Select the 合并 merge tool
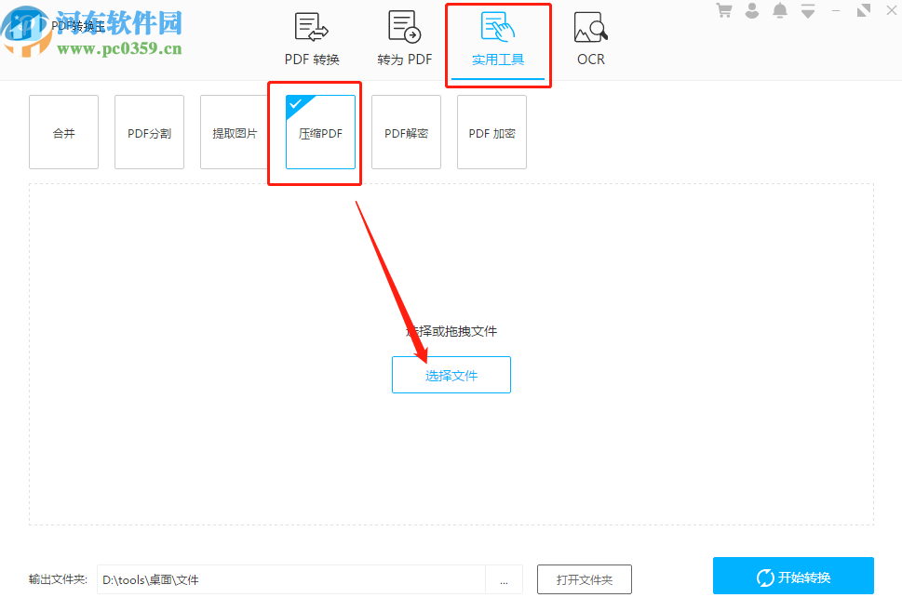 (x=63, y=131)
